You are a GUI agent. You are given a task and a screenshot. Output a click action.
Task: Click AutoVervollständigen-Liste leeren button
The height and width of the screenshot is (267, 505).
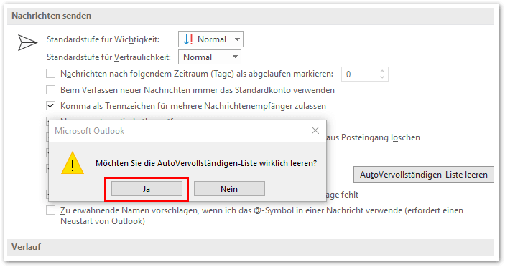(x=424, y=175)
